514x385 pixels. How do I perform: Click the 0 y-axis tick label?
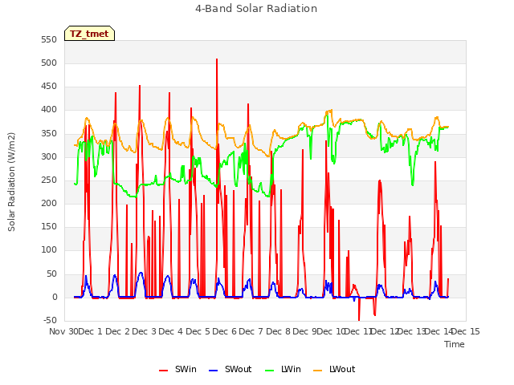click(55, 298)
